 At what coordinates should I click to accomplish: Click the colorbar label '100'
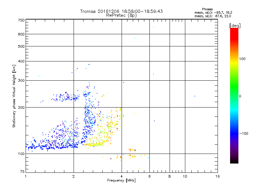[242, 59]
